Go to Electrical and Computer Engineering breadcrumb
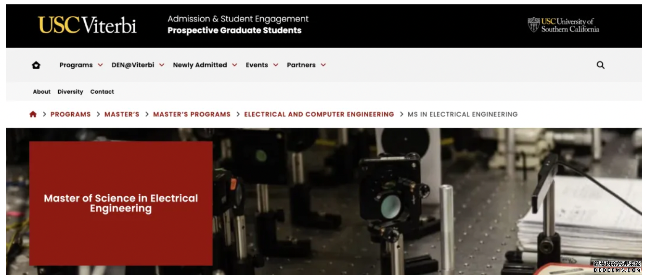Viewport: 646px width, 277px height. pos(319,114)
